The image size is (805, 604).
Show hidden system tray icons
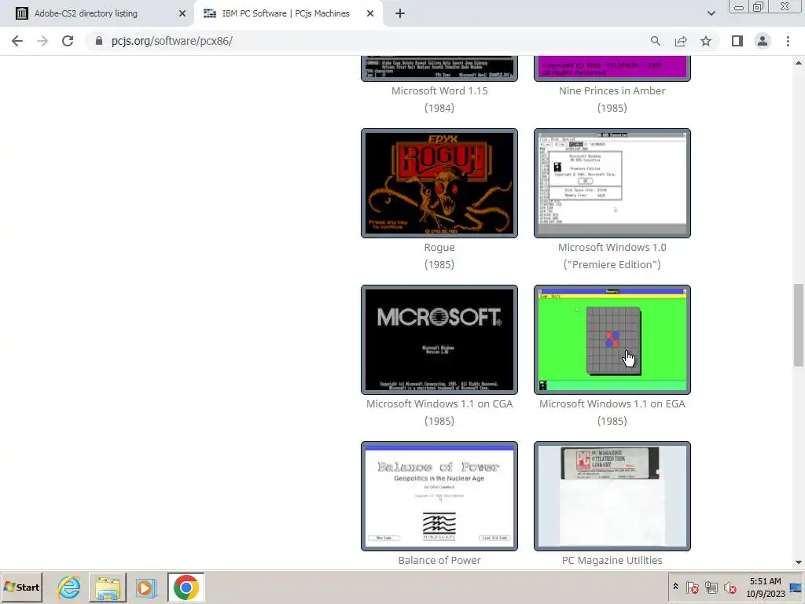(x=675, y=587)
